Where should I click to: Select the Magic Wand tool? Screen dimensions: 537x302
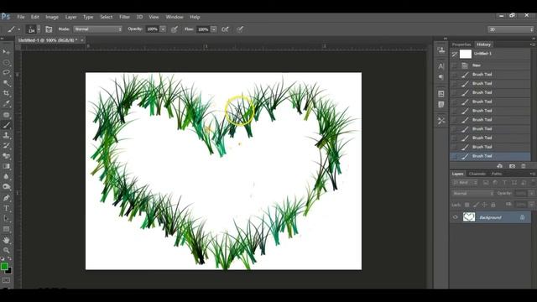coord(6,83)
